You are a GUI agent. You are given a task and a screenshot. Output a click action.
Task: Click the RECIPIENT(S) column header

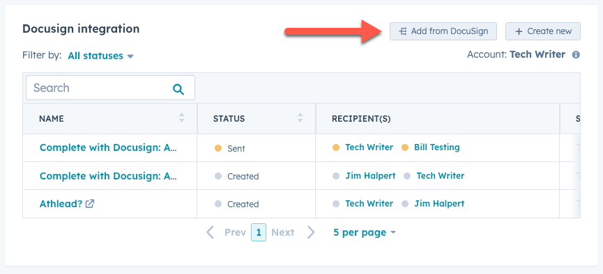[x=361, y=119]
